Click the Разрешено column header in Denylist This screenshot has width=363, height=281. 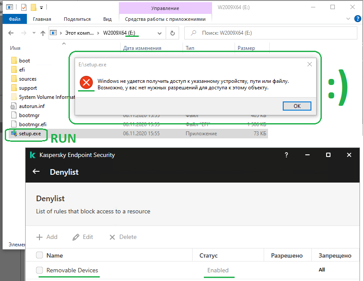pyautogui.click(x=287, y=255)
